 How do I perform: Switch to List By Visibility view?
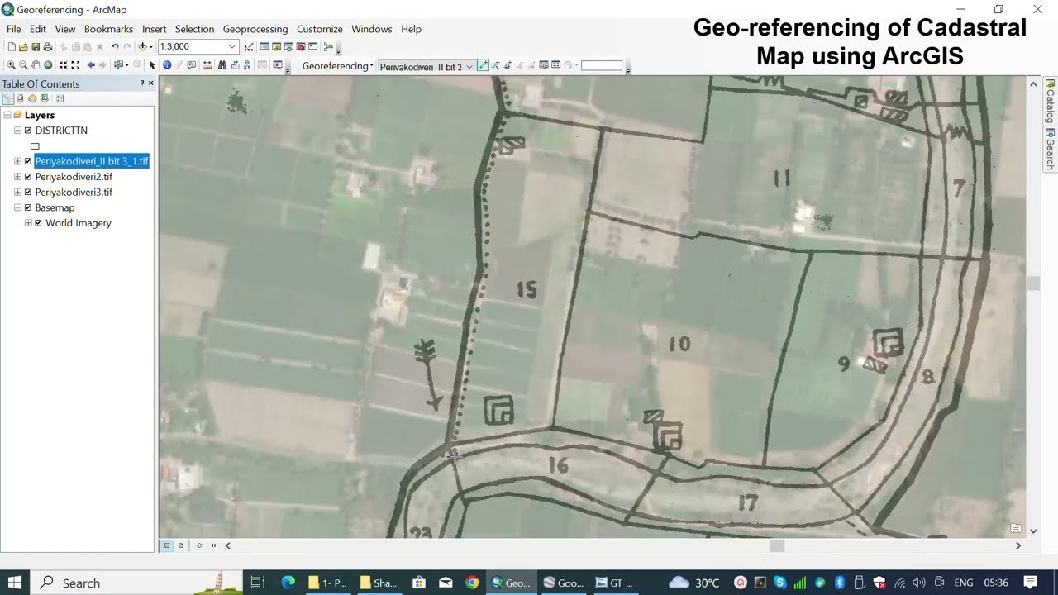[32, 98]
